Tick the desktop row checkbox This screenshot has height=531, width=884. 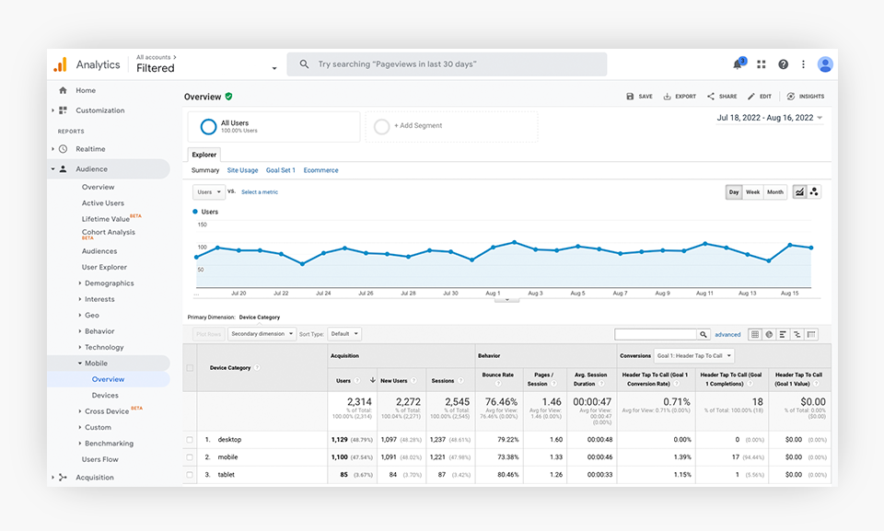(x=191, y=439)
